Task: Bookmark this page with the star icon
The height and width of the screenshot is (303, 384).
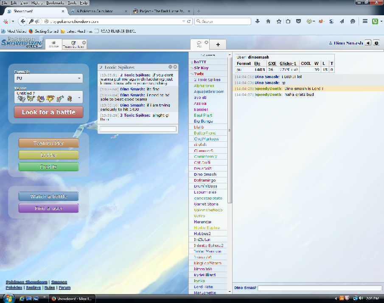Action: point(279,22)
